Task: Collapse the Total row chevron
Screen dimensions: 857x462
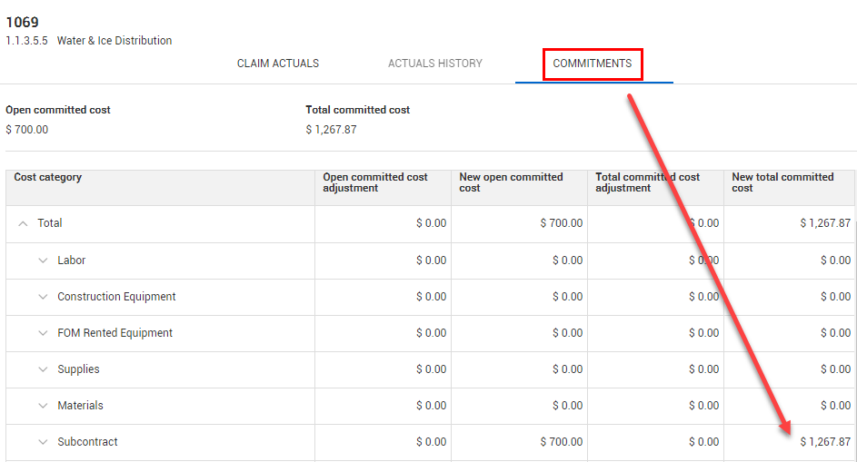Action: tap(24, 223)
